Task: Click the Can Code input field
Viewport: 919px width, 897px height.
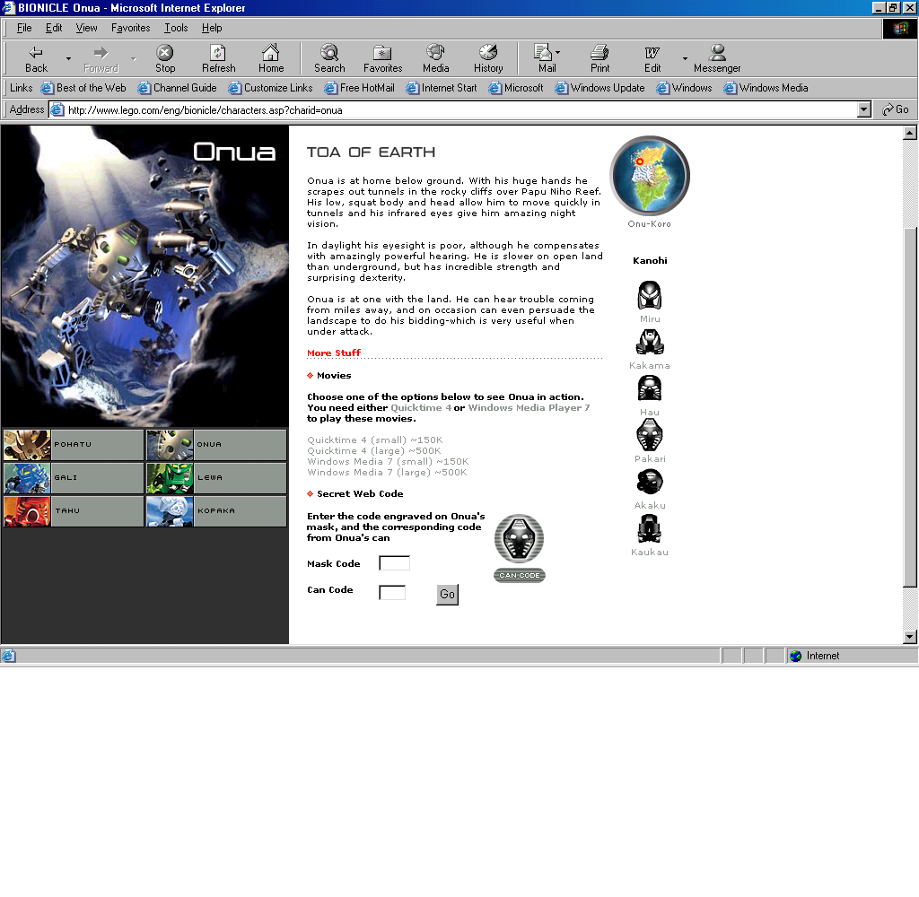Action: click(x=392, y=592)
